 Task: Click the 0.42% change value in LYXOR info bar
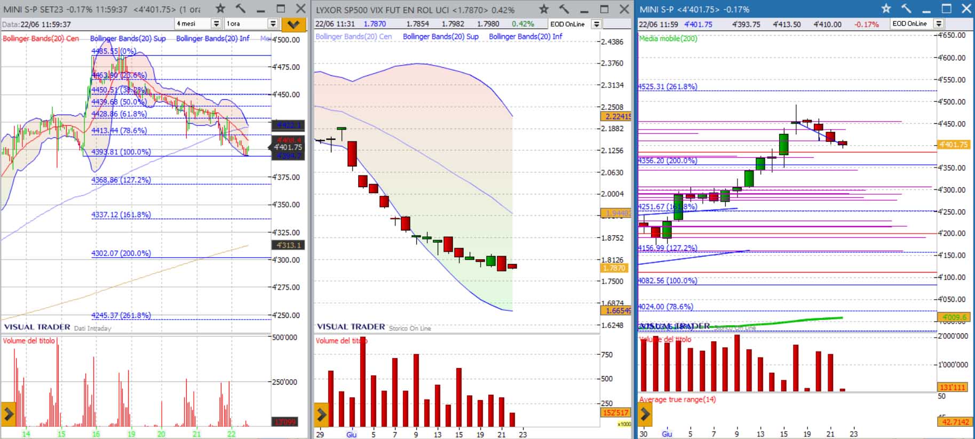tap(523, 24)
